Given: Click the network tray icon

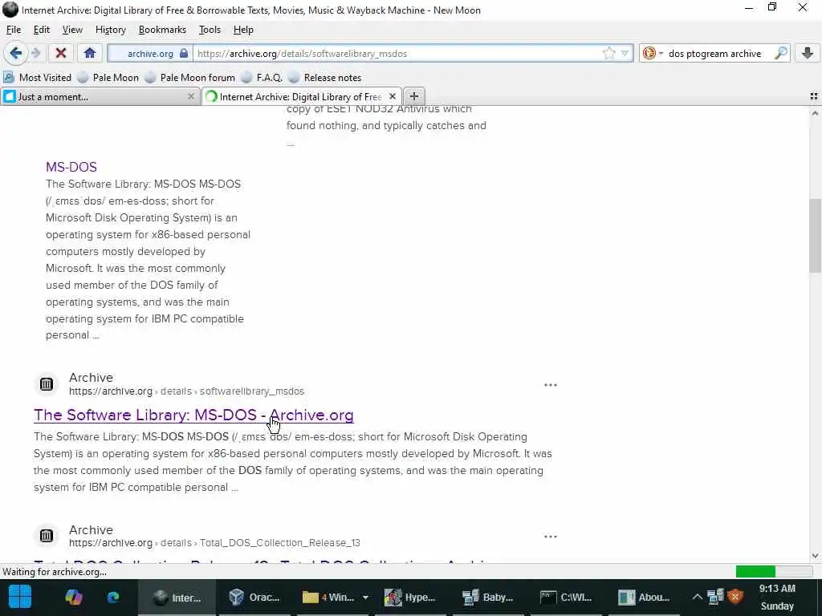Looking at the screenshot, I should (x=715, y=597).
